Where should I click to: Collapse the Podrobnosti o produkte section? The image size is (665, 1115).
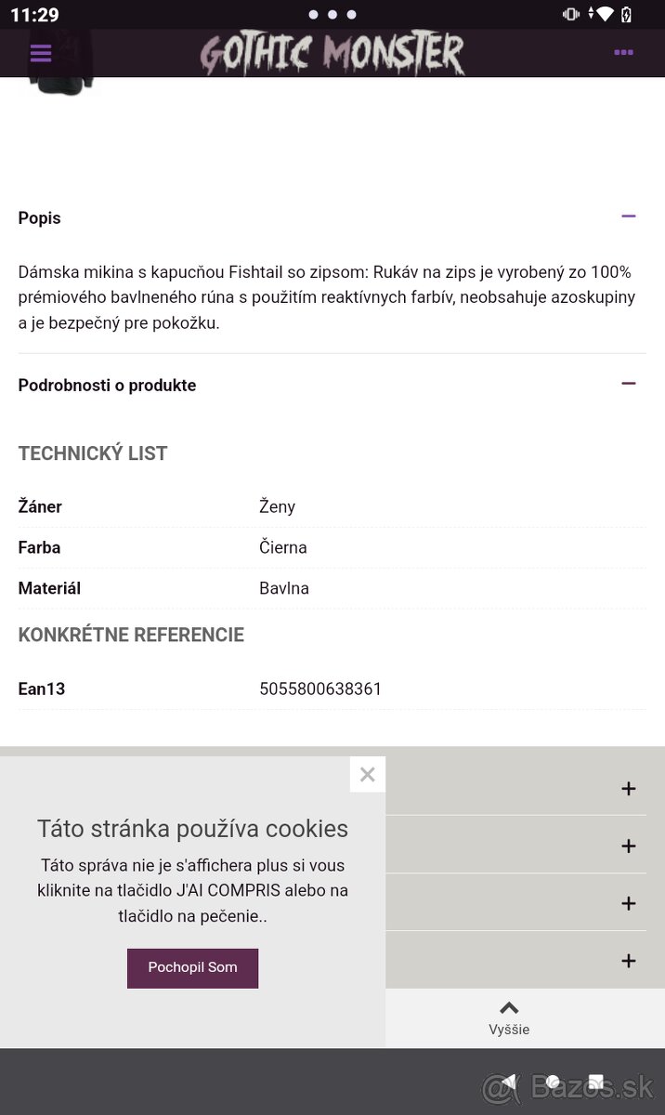tap(629, 384)
